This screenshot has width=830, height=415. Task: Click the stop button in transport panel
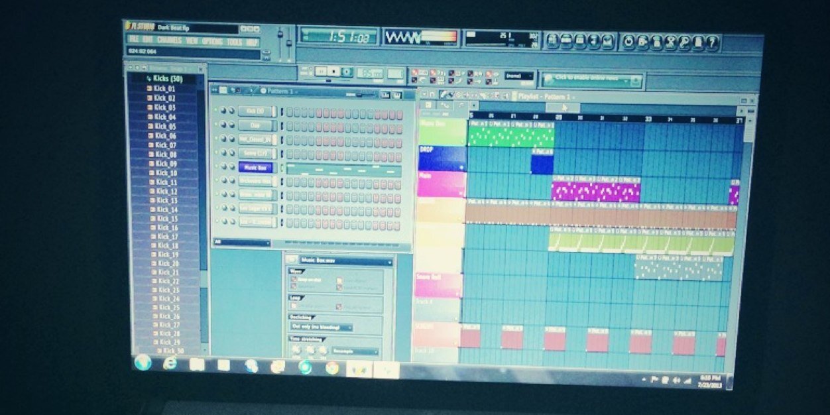[334, 71]
